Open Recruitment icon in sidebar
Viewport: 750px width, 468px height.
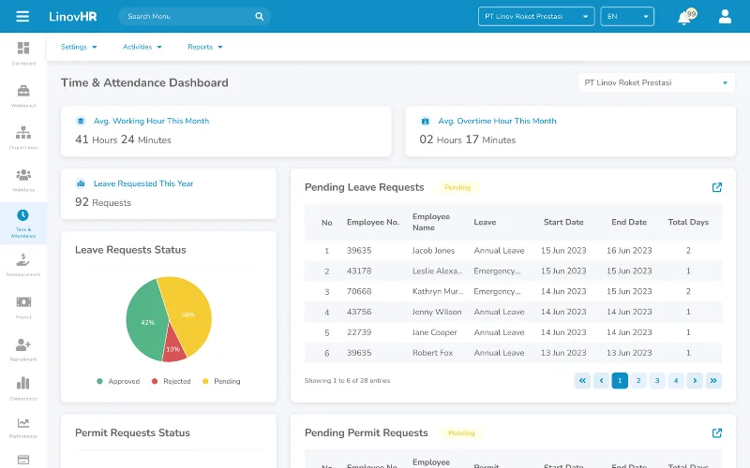[x=23, y=349]
